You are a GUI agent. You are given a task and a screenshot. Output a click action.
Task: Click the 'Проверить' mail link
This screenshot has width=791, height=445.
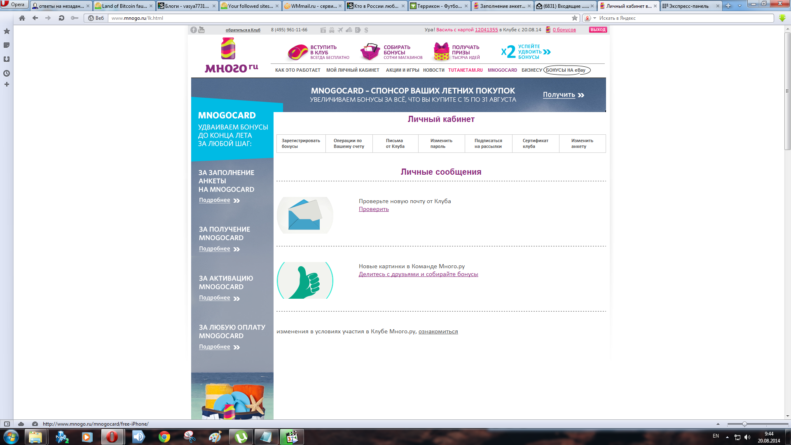[x=374, y=209]
